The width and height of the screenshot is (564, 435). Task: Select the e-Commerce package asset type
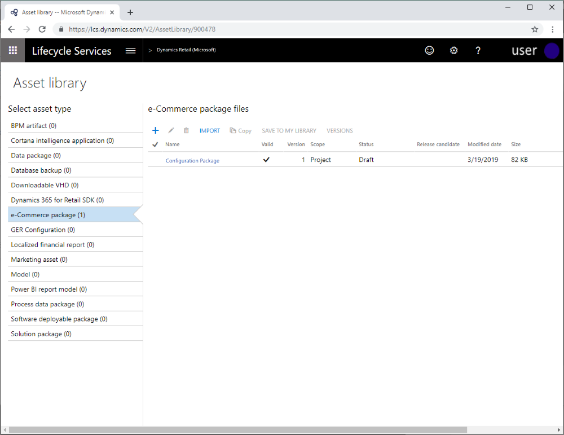[47, 214]
